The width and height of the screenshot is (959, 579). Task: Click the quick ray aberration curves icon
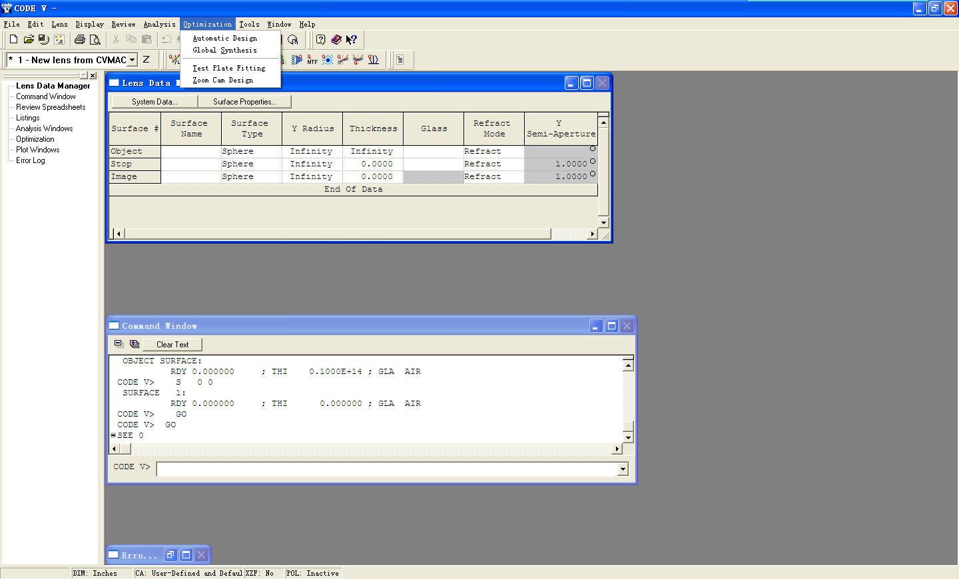click(343, 60)
